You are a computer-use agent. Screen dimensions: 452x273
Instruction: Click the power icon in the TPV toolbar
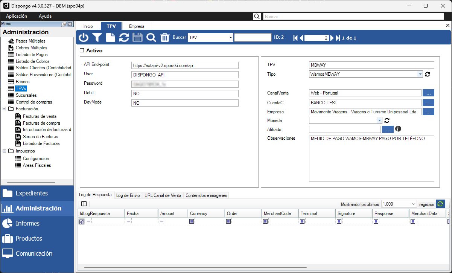tap(84, 38)
